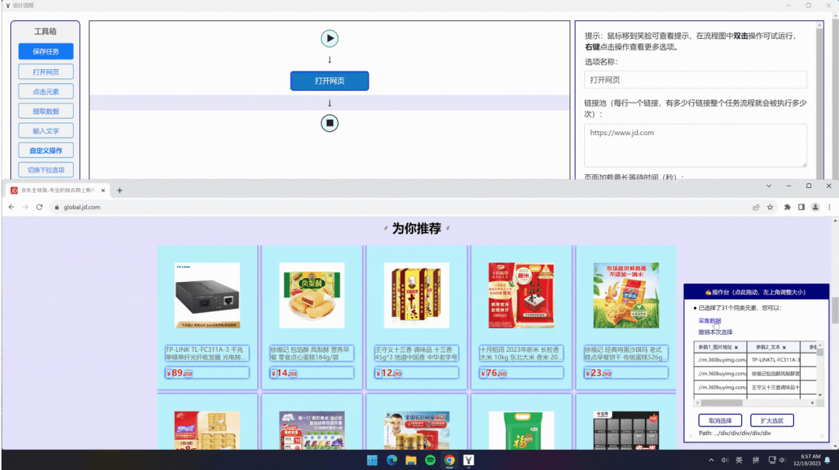Focus the 链接池 URL text area
Screen dimensions: 839x470
click(x=695, y=145)
